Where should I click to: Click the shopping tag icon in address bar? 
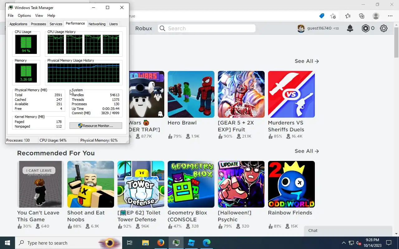[322, 16]
